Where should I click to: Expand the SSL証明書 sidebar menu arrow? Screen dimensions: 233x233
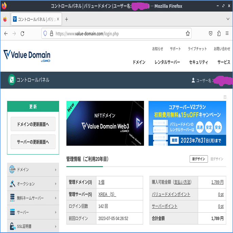pos(56,227)
